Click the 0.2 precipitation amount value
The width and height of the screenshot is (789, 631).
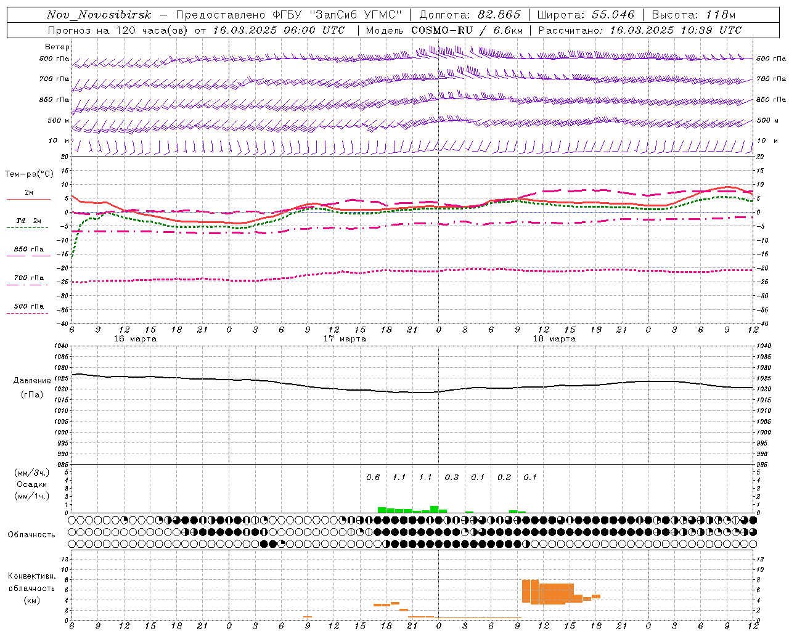click(504, 478)
